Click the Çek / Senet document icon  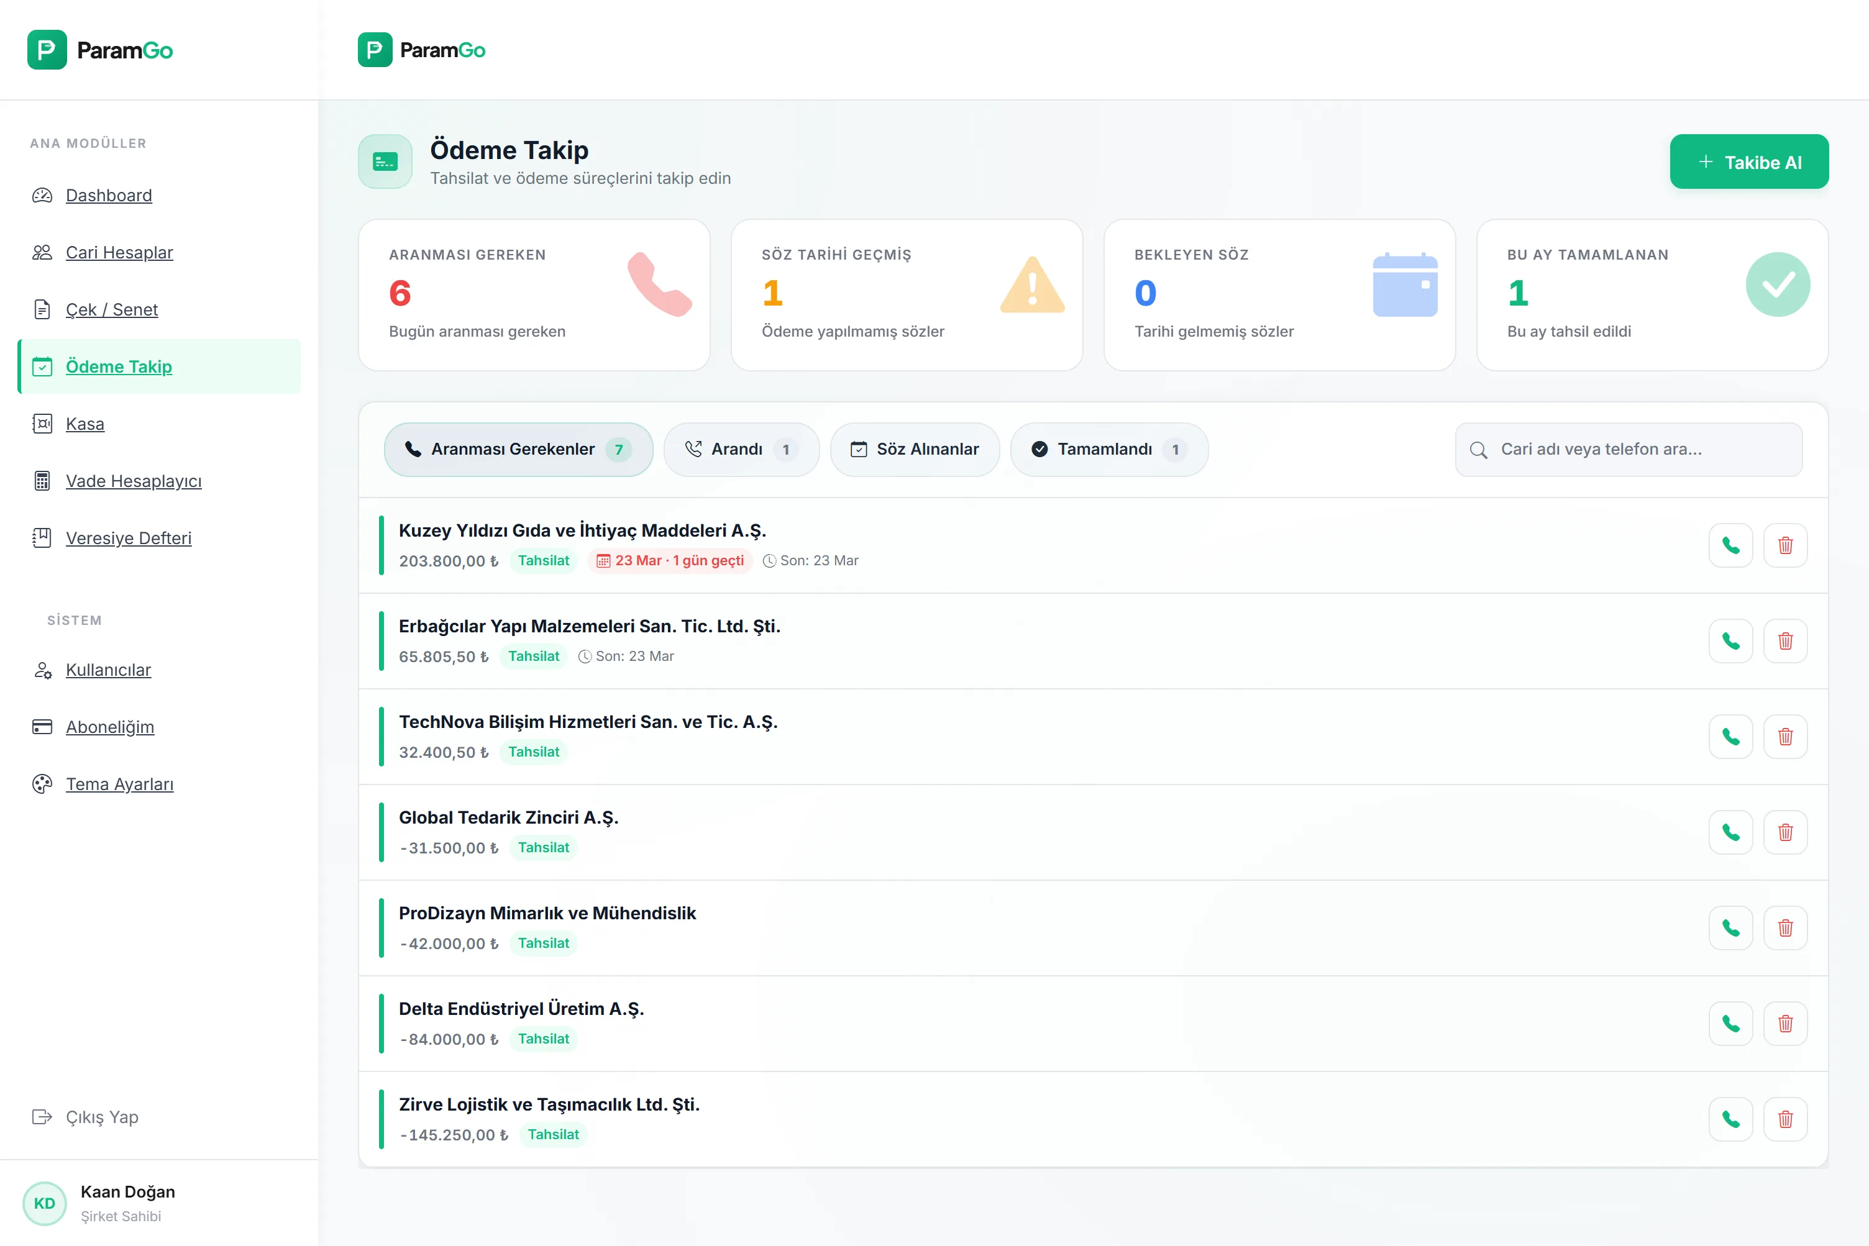43,309
